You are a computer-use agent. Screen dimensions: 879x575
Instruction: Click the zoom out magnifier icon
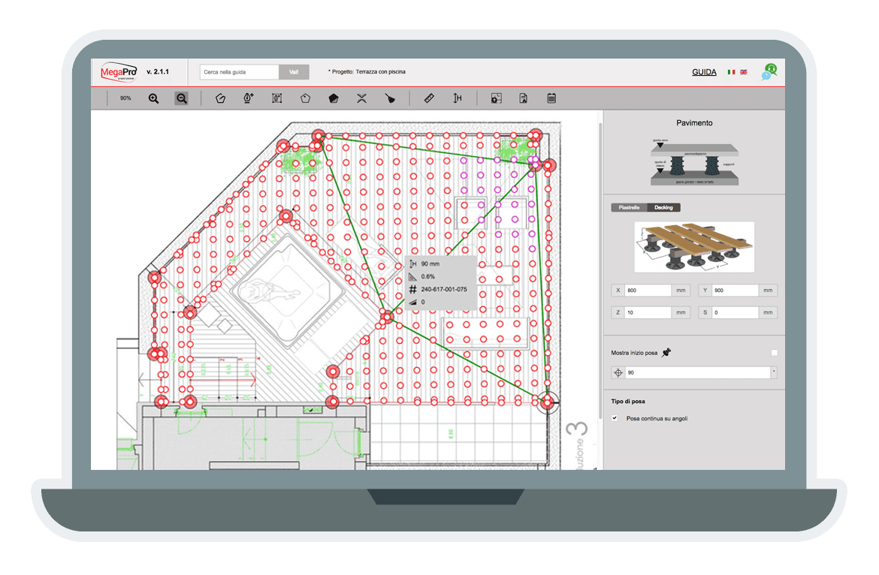point(182,98)
